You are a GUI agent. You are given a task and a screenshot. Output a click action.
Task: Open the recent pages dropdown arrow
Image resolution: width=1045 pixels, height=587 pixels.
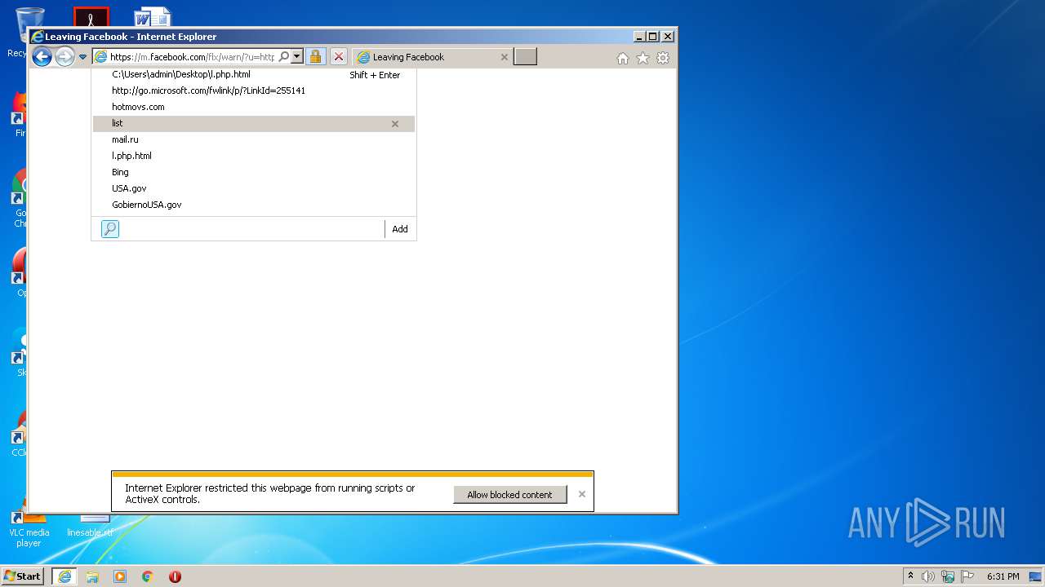pos(82,57)
